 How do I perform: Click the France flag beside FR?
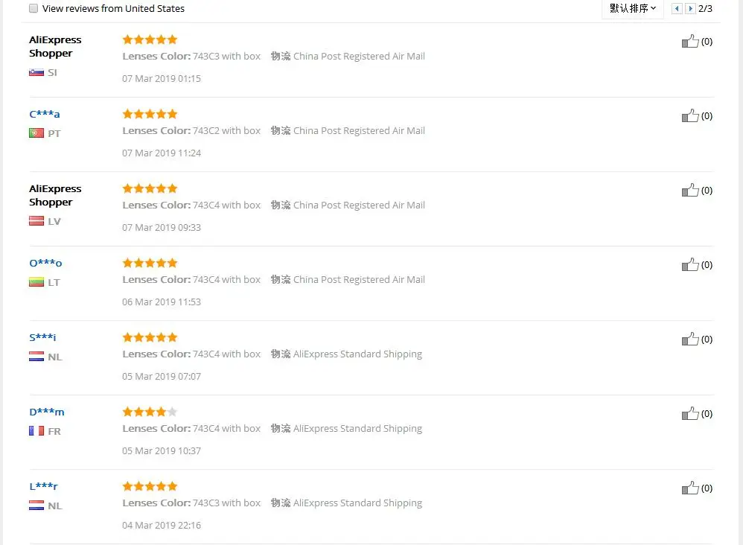click(36, 431)
